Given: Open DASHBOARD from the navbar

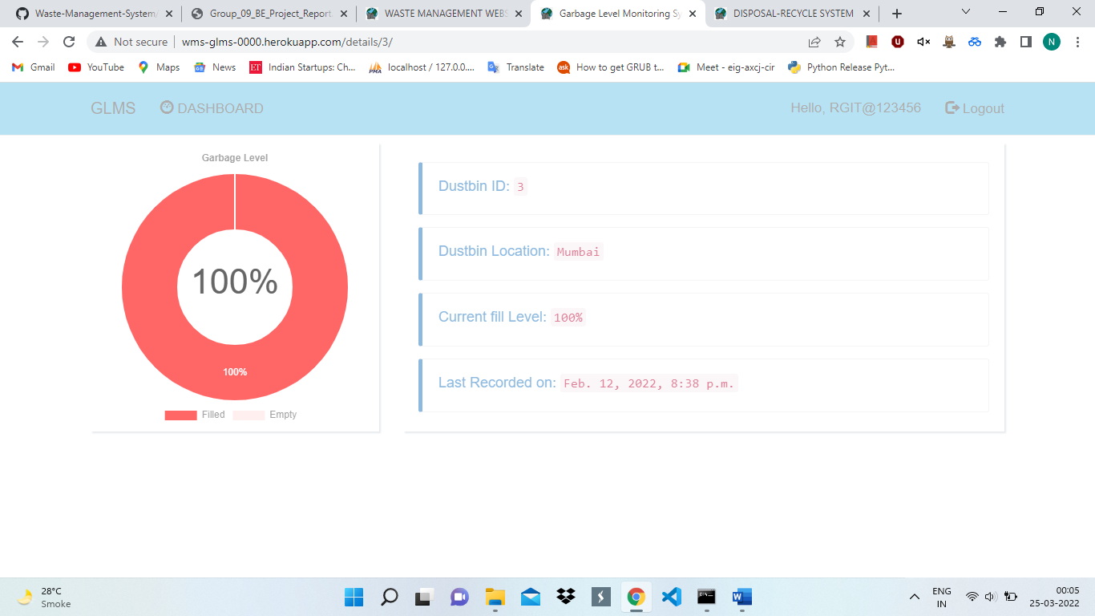Looking at the screenshot, I should pos(212,108).
